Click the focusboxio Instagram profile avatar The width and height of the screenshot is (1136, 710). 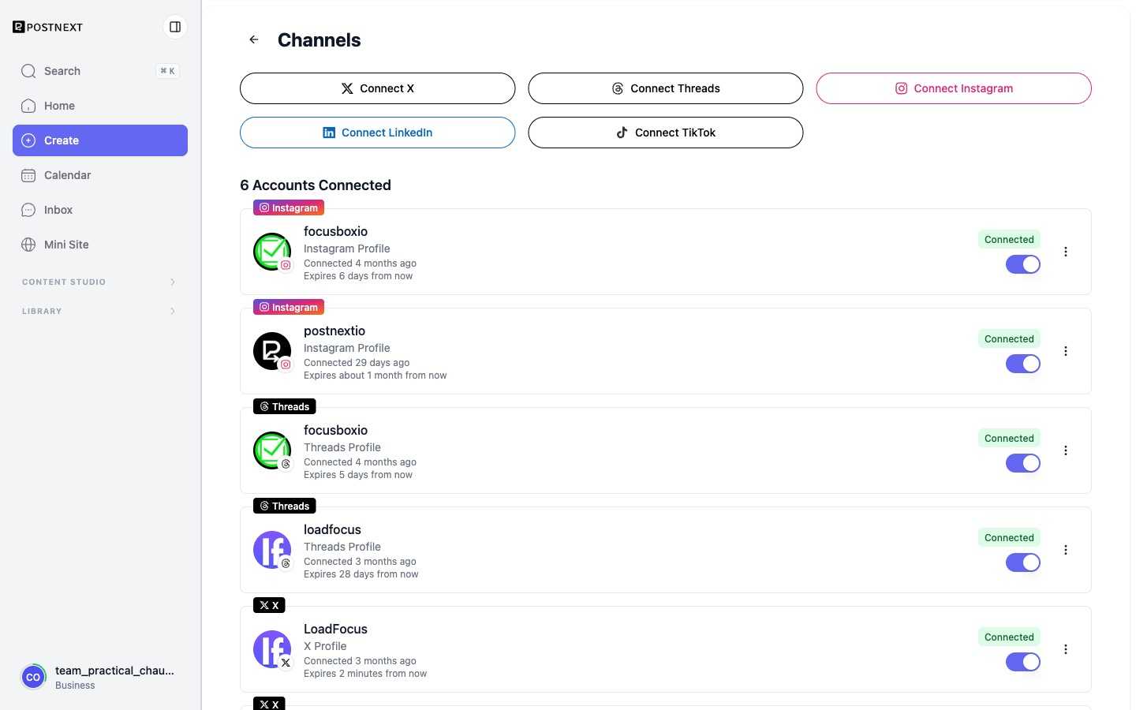(x=272, y=252)
